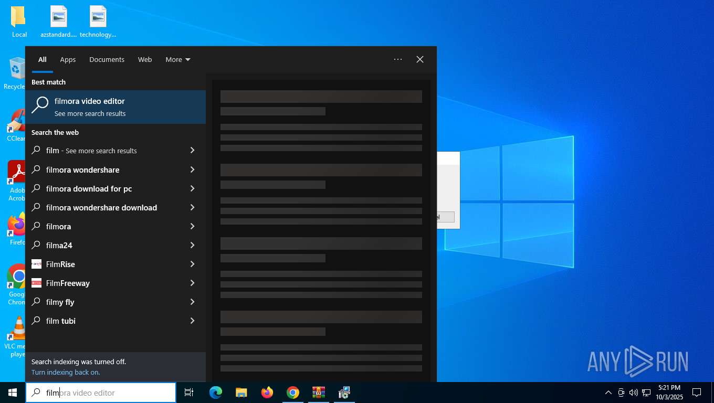Click the FilmRise result icon

click(36, 264)
